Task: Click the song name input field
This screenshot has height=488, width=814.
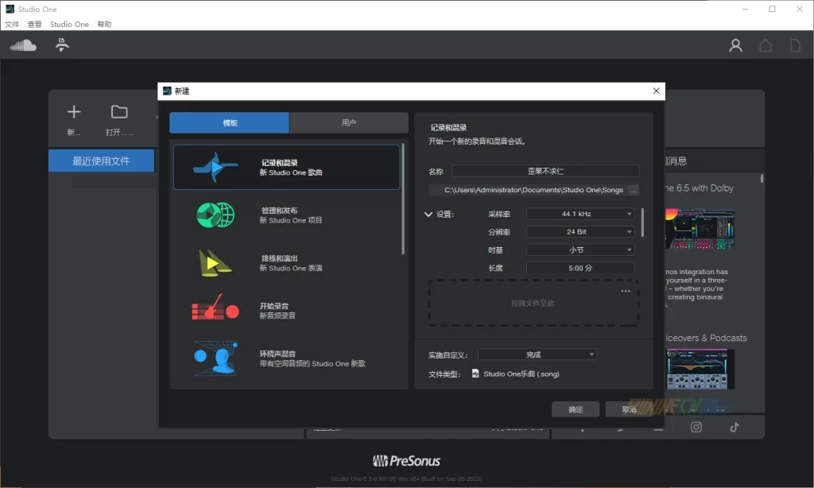Action: point(545,171)
